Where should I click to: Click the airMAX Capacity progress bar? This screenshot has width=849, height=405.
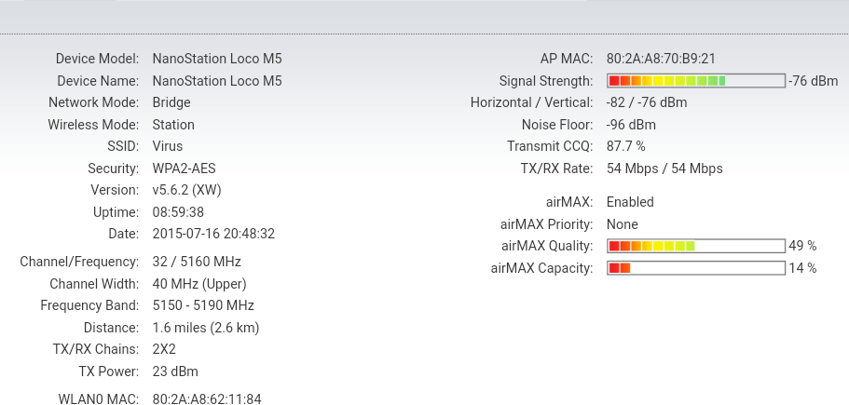click(x=695, y=268)
